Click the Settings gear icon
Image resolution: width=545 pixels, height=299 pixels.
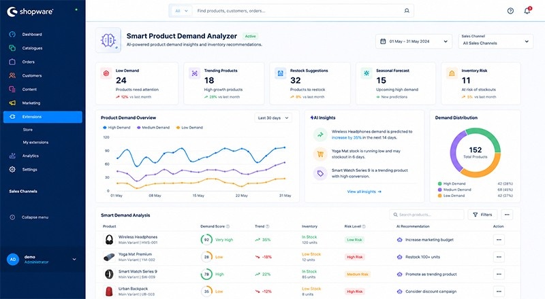(x=12, y=169)
